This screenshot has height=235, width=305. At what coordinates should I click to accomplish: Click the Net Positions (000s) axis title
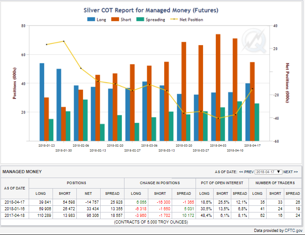[x=287, y=83]
